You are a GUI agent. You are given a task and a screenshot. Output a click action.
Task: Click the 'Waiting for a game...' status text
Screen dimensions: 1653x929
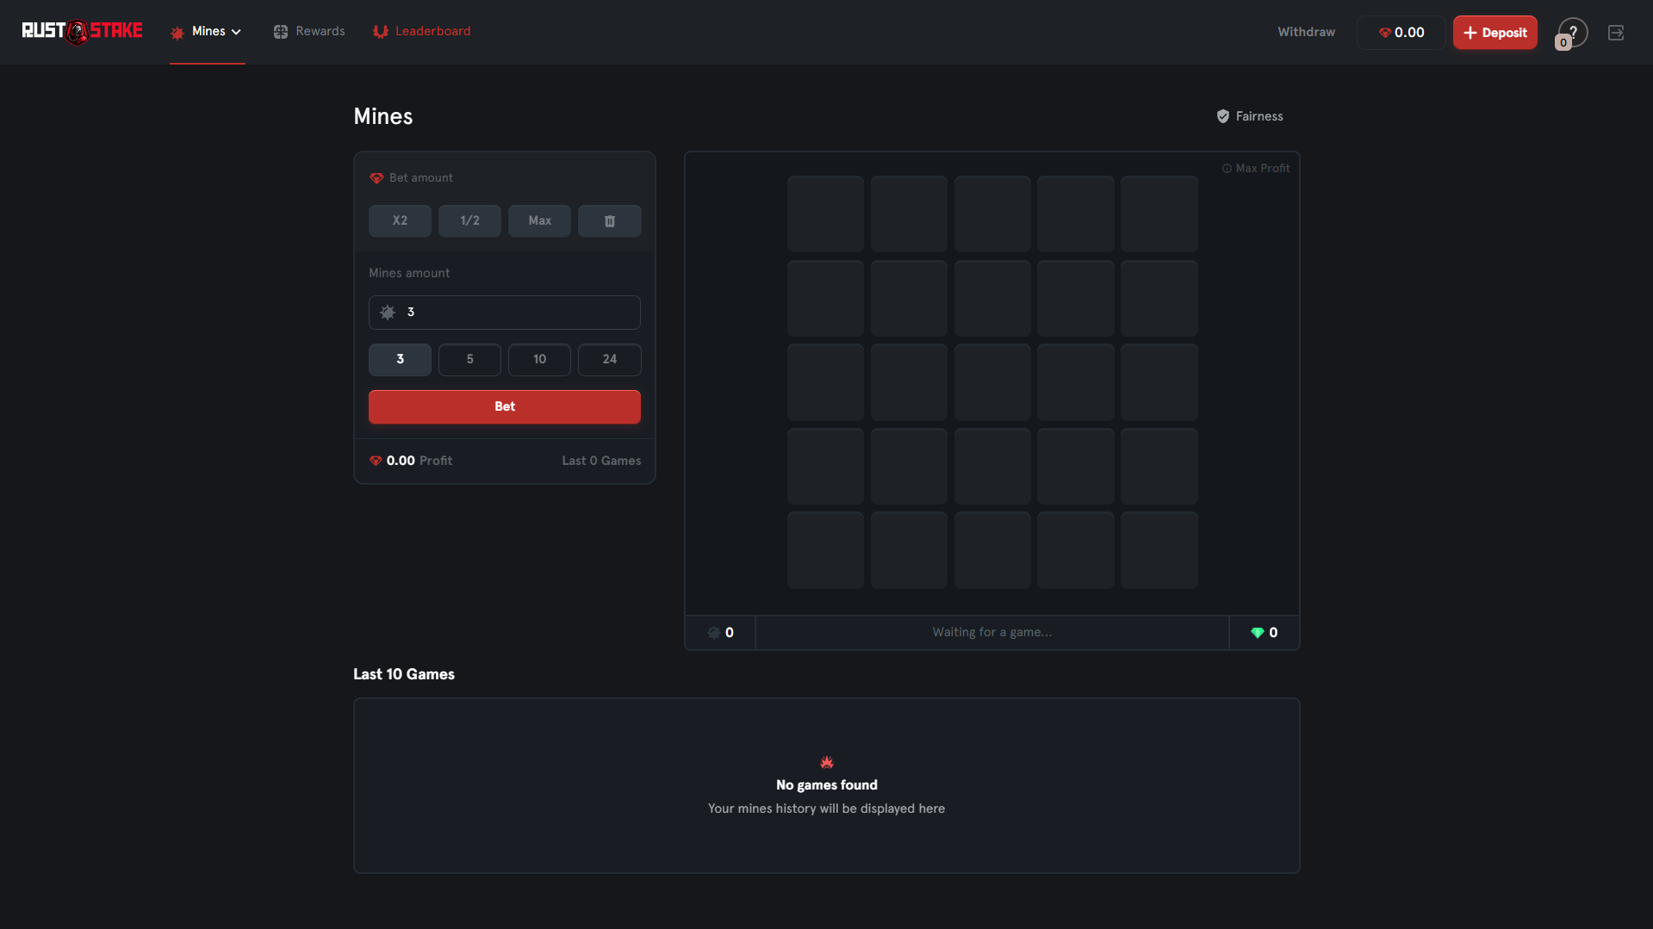tap(992, 632)
